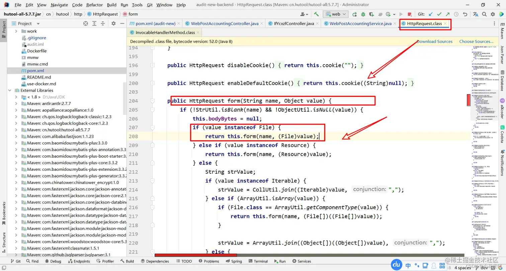Expand Maven: antlr:antlr:2.7.7 library

(16, 104)
